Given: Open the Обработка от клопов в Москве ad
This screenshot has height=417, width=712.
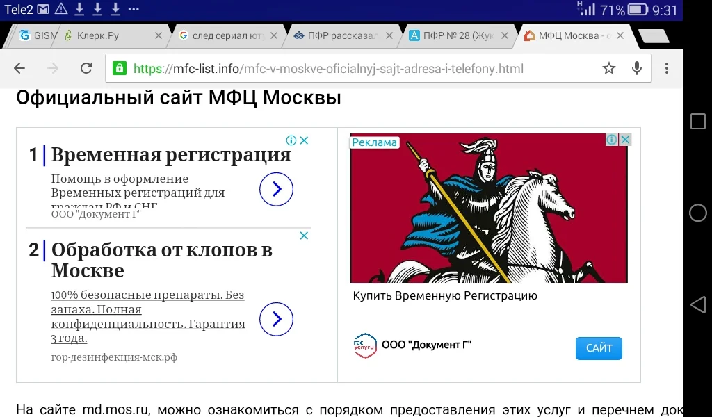Looking at the screenshot, I should [x=161, y=260].
